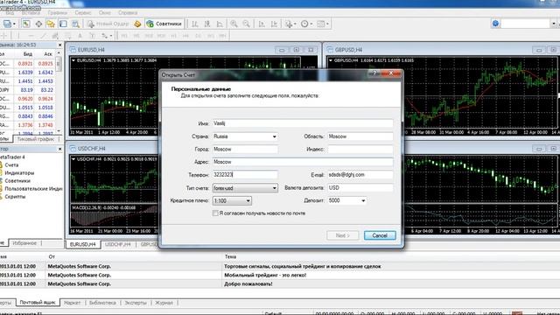The height and width of the screenshot is (315, 560).
Task: Open the Тип счета dropdown forex-usd
Action: click(x=245, y=188)
